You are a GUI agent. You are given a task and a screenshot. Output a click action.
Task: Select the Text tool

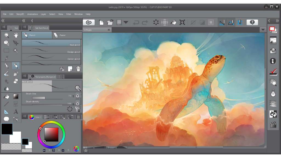coord(16,111)
